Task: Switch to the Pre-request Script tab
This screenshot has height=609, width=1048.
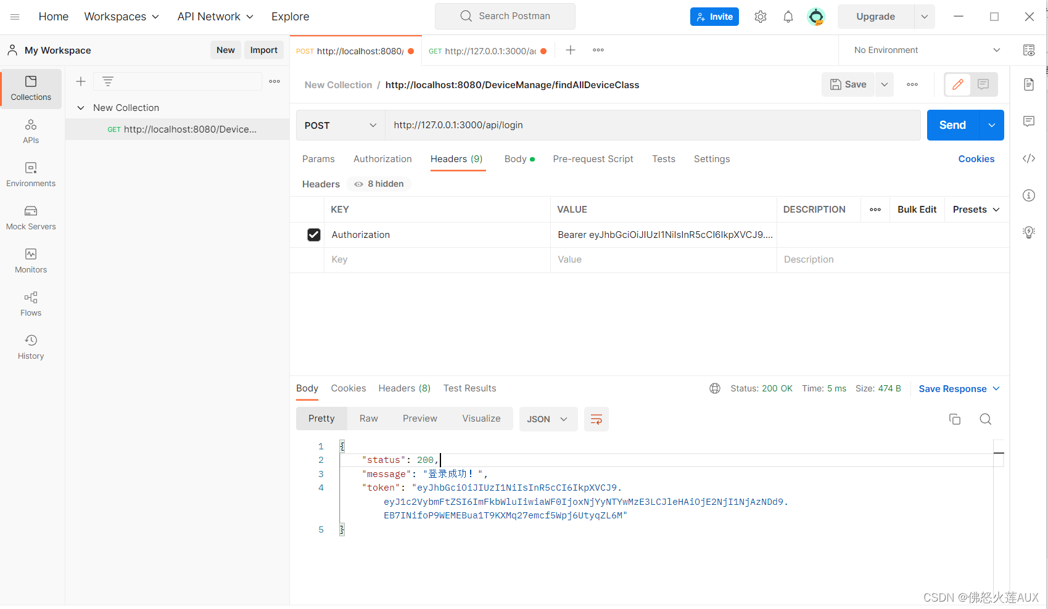Action: click(593, 159)
